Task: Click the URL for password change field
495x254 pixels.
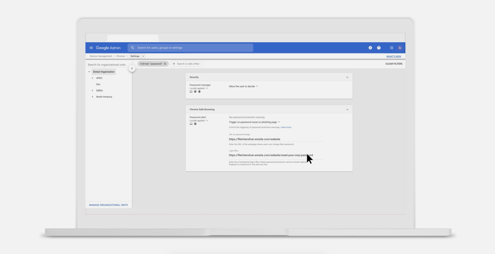Action: click(275, 139)
